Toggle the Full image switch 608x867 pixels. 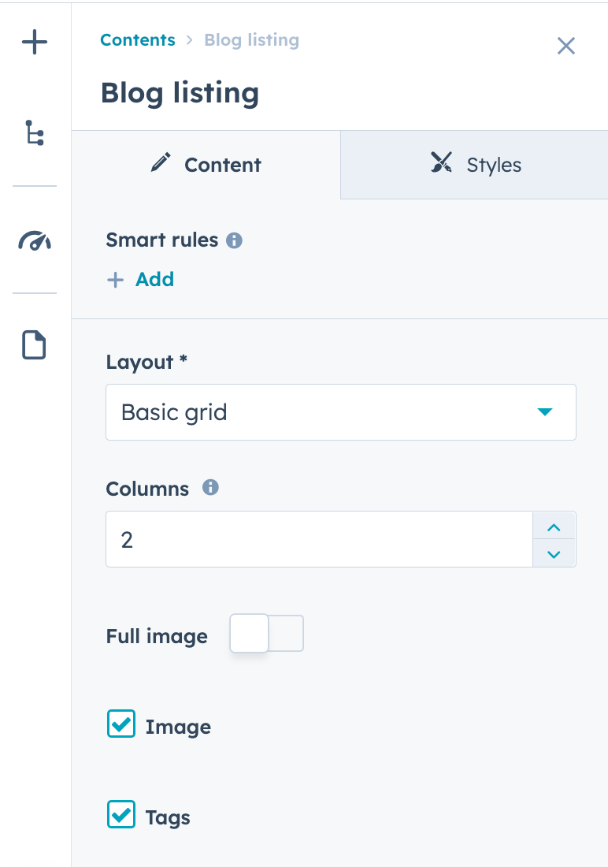266,634
